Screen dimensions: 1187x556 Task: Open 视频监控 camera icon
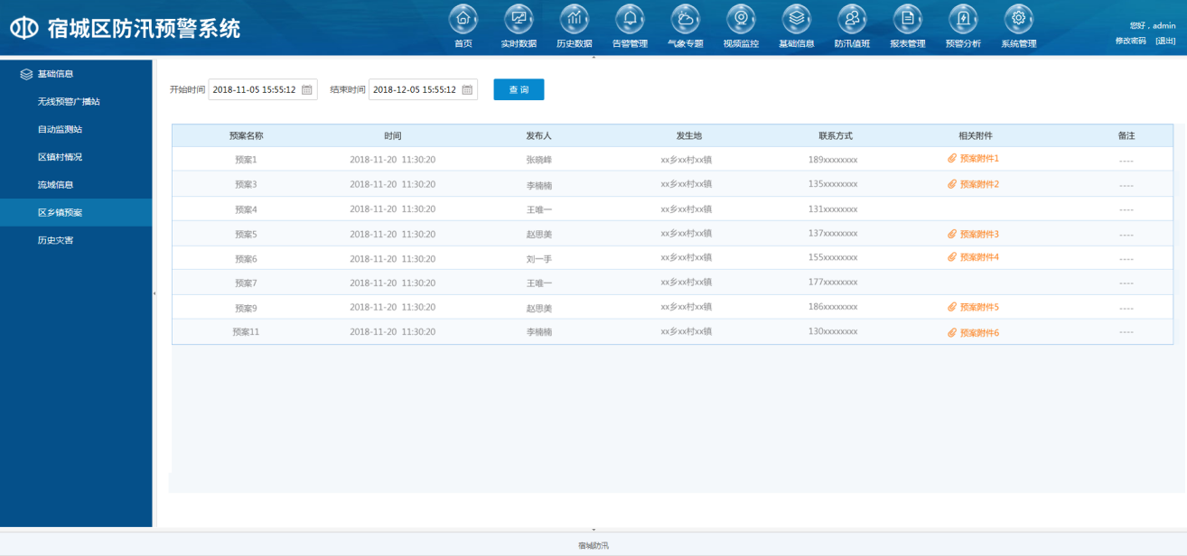[741, 19]
